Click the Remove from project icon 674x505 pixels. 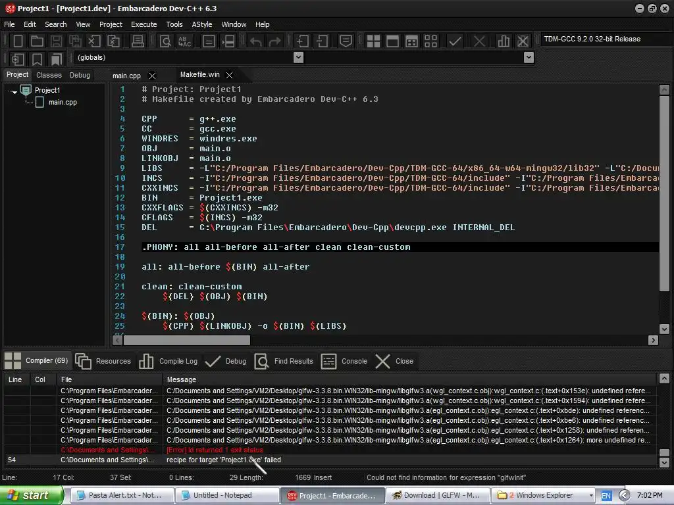[x=322, y=41]
